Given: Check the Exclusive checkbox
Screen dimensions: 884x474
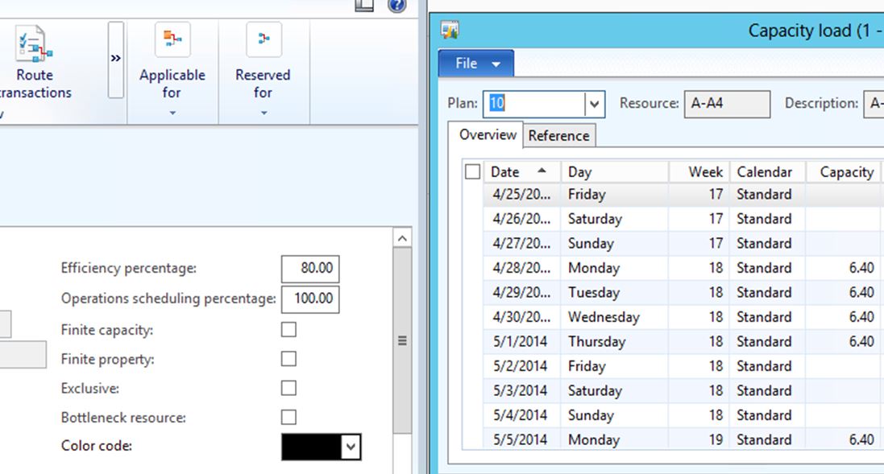Looking at the screenshot, I should [x=288, y=388].
